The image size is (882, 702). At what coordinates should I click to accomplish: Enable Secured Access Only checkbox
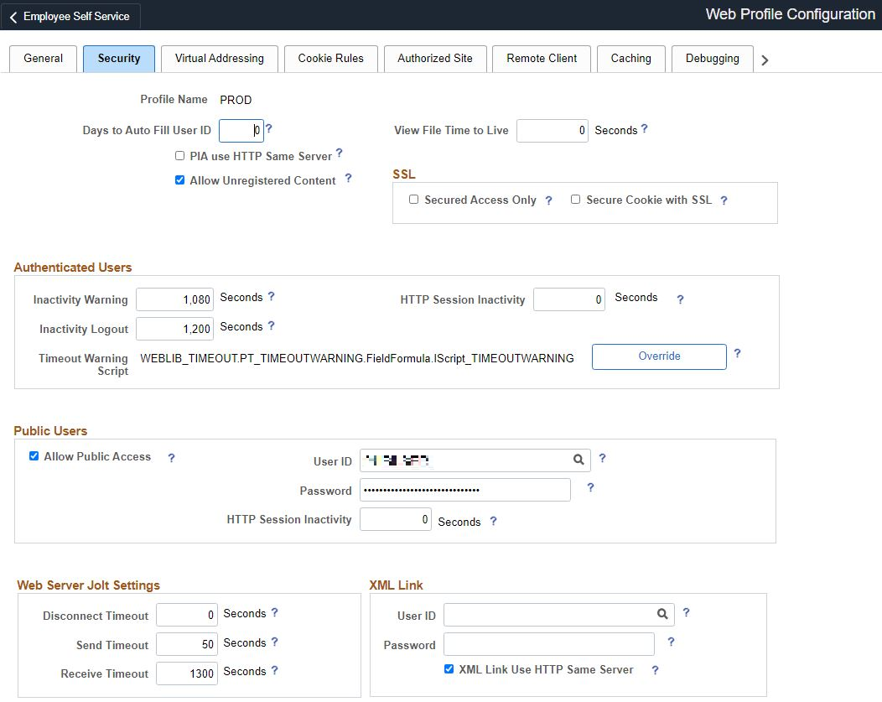pyautogui.click(x=414, y=199)
